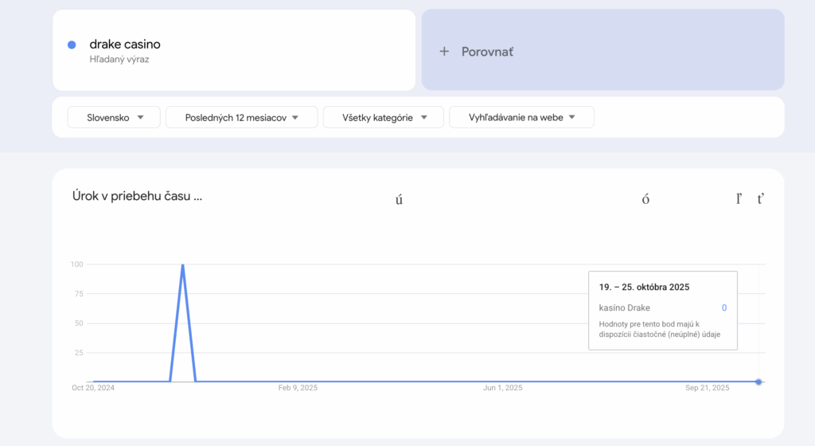The height and width of the screenshot is (446, 815).
Task: Click the plus icon beside Porovnať
Action: pos(444,51)
